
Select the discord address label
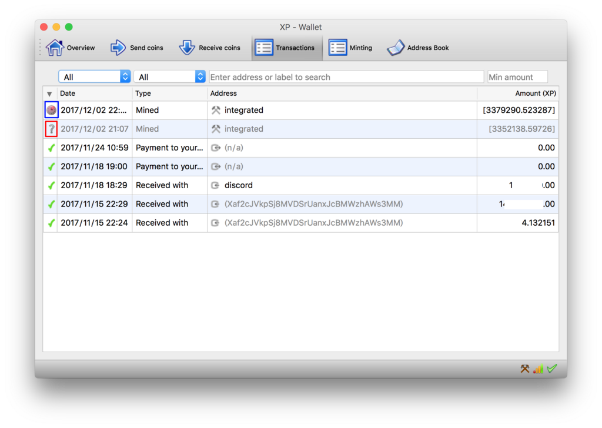click(239, 185)
